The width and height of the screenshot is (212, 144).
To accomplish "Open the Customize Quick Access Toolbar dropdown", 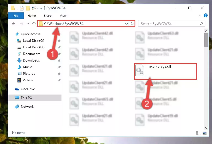I will pyautogui.click(x=41, y=8).
